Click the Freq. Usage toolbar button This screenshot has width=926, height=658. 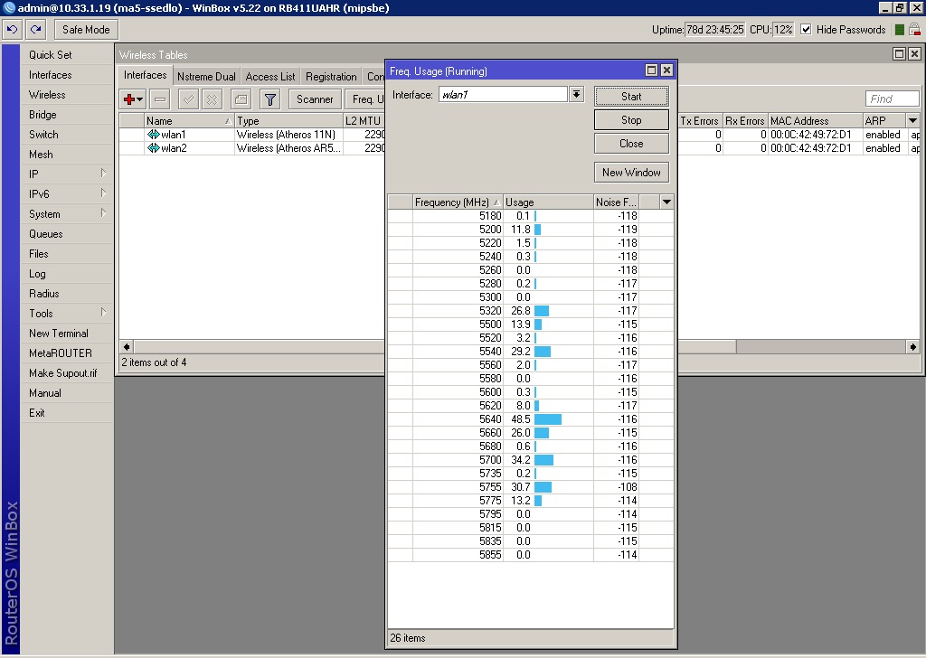tap(365, 99)
